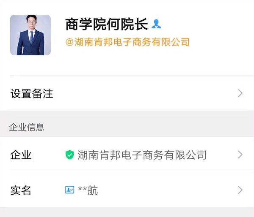This screenshot has height=217, width=254.
Task: Click 湖南肯邦电子商务有限公司 in the 企业 row
Action: tap(142, 155)
